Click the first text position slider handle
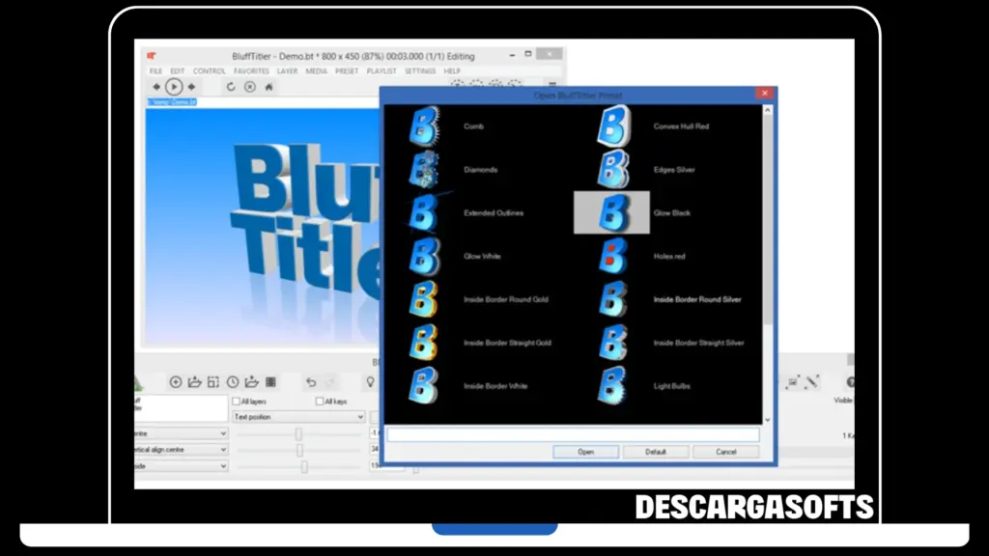This screenshot has width=989, height=556. coord(298,434)
